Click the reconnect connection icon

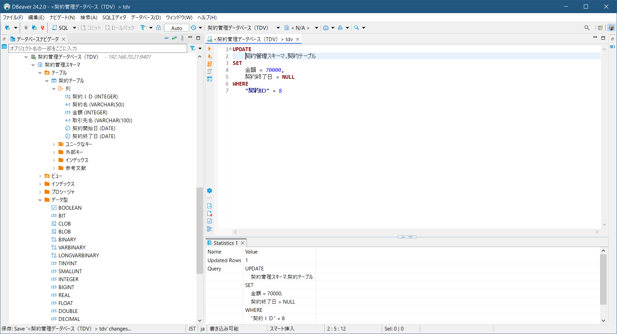(x=34, y=28)
